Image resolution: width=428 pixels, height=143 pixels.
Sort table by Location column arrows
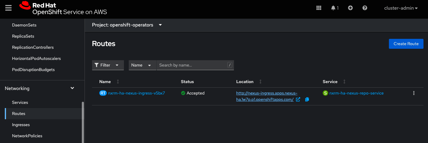point(260,82)
